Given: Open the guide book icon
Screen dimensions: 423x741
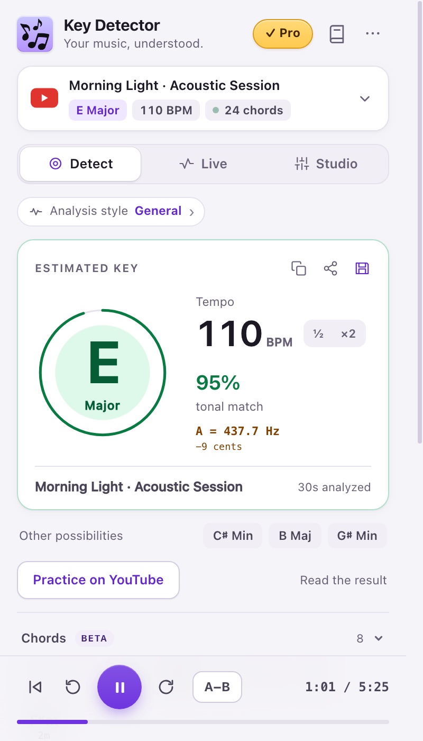Looking at the screenshot, I should point(337,34).
